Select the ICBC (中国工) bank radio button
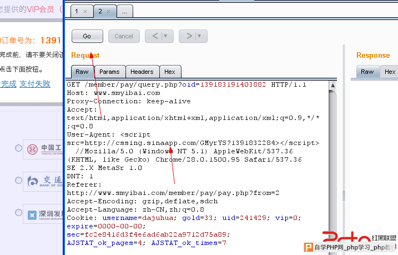The width and height of the screenshot is (398, 255). (18, 148)
